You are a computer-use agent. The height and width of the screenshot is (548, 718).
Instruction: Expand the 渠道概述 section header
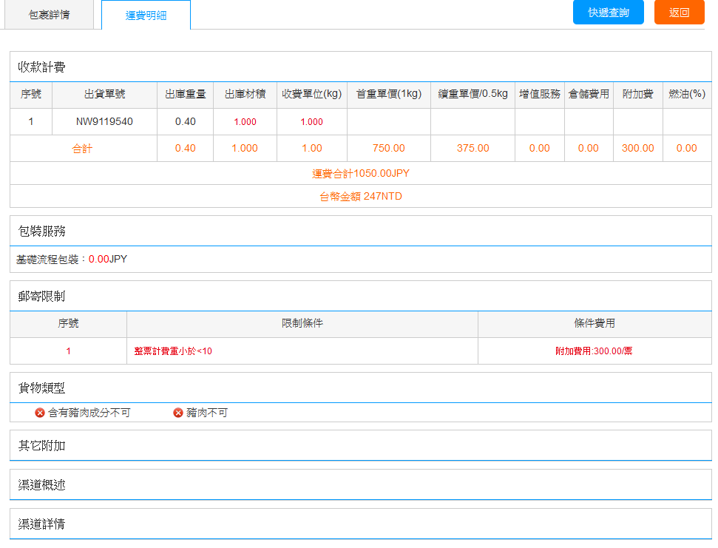click(x=41, y=484)
